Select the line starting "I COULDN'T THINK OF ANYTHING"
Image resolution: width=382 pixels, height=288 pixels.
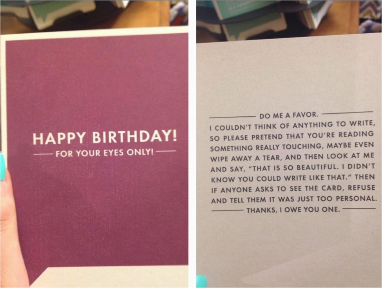click(292, 125)
